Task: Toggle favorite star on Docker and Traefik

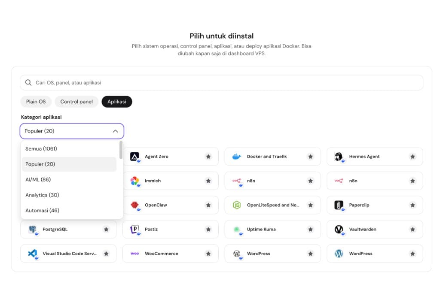Action: (x=310, y=157)
